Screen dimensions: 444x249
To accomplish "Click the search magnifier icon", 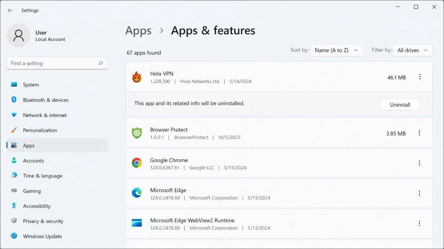I will coord(100,63).
